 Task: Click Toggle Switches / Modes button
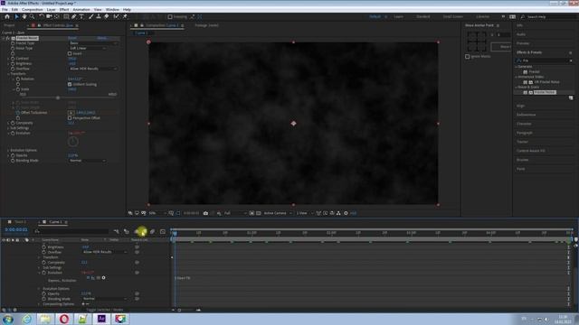[105, 310]
